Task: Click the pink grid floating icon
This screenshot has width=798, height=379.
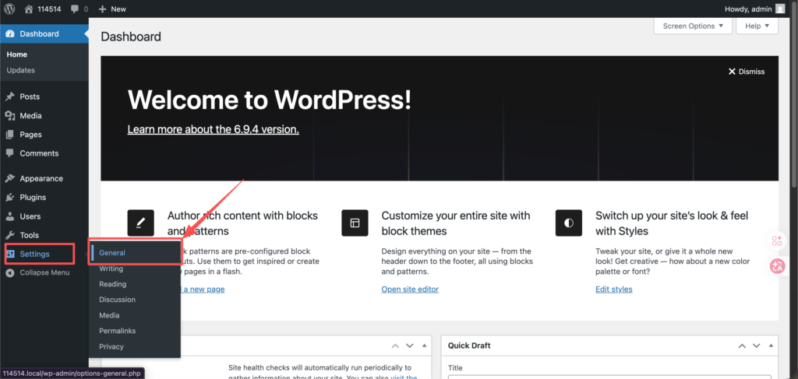Action: [x=777, y=240]
